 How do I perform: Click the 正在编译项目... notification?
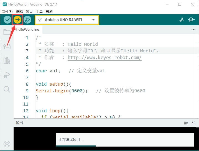(x=125, y=140)
